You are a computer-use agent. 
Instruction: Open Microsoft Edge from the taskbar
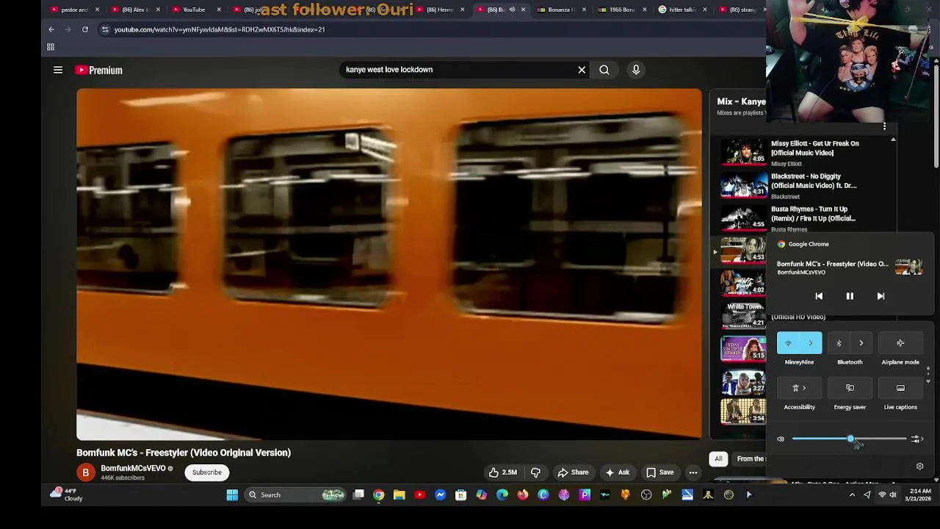[x=502, y=495]
